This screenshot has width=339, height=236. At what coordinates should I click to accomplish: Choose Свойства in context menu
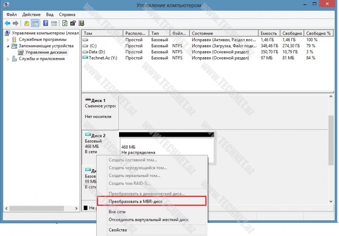pyautogui.click(x=152, y=230)
